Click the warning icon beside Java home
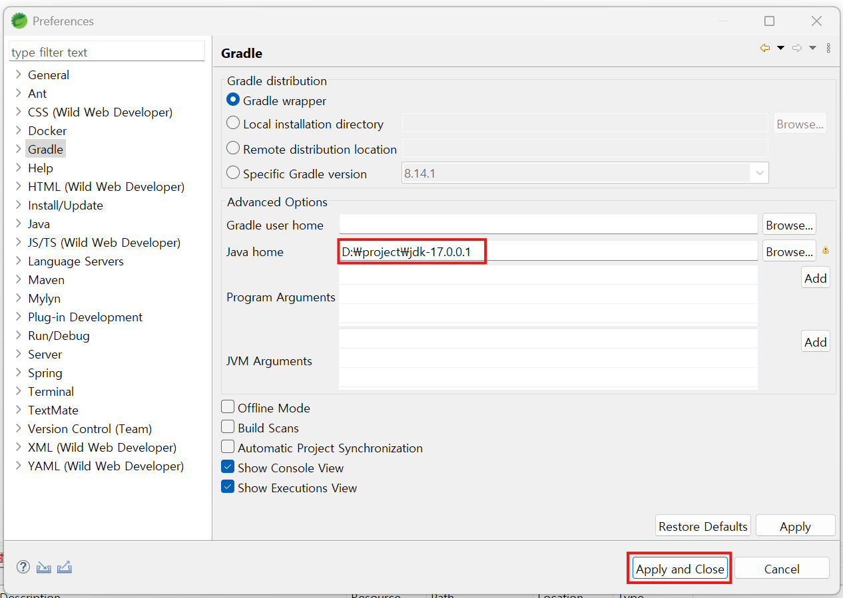843x598 pixels. click(826, 250)
